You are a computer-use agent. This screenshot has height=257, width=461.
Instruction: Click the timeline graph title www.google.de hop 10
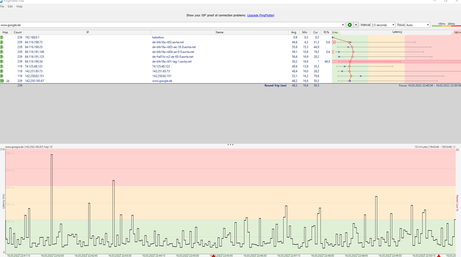click(x=29, y=146)
